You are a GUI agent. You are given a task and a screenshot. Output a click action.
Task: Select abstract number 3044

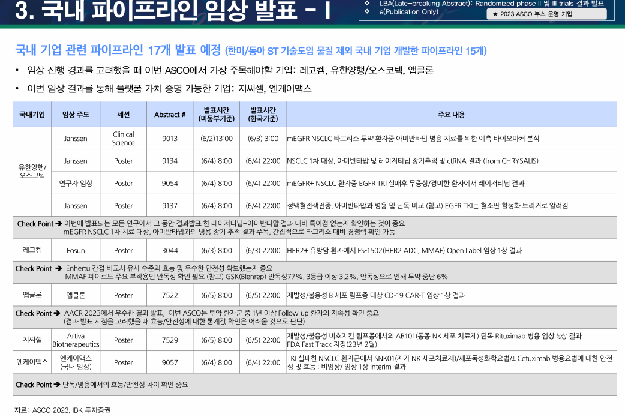[x=170, y=250]
